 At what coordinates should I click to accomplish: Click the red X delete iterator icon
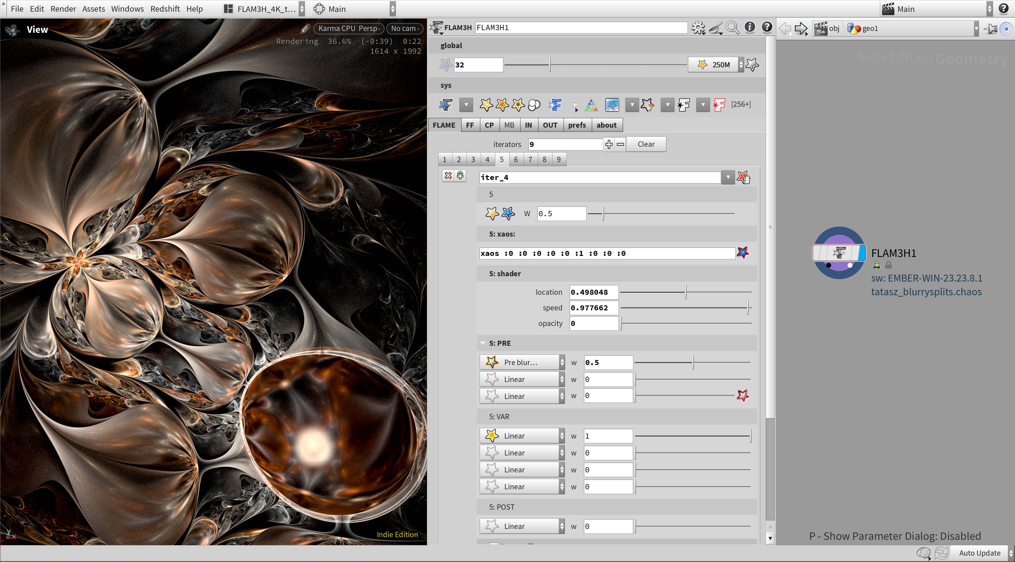(448, 176)
